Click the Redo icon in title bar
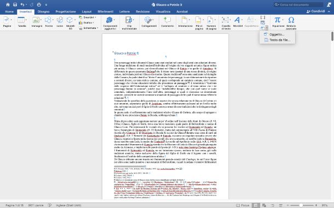 coord(32,4)
